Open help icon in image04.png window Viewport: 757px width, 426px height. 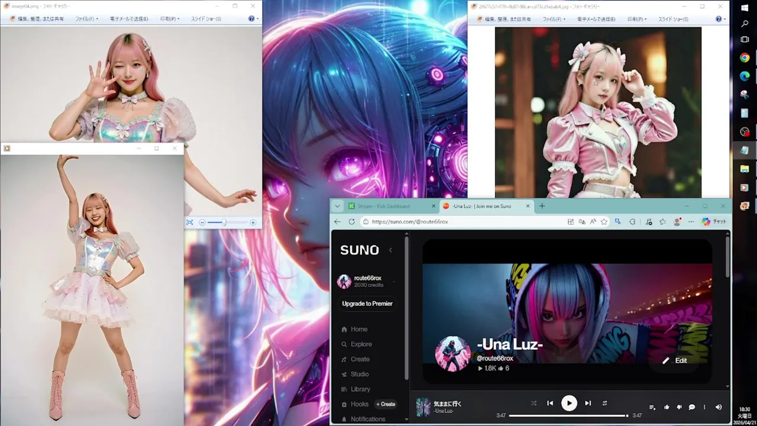click(253, 19)
